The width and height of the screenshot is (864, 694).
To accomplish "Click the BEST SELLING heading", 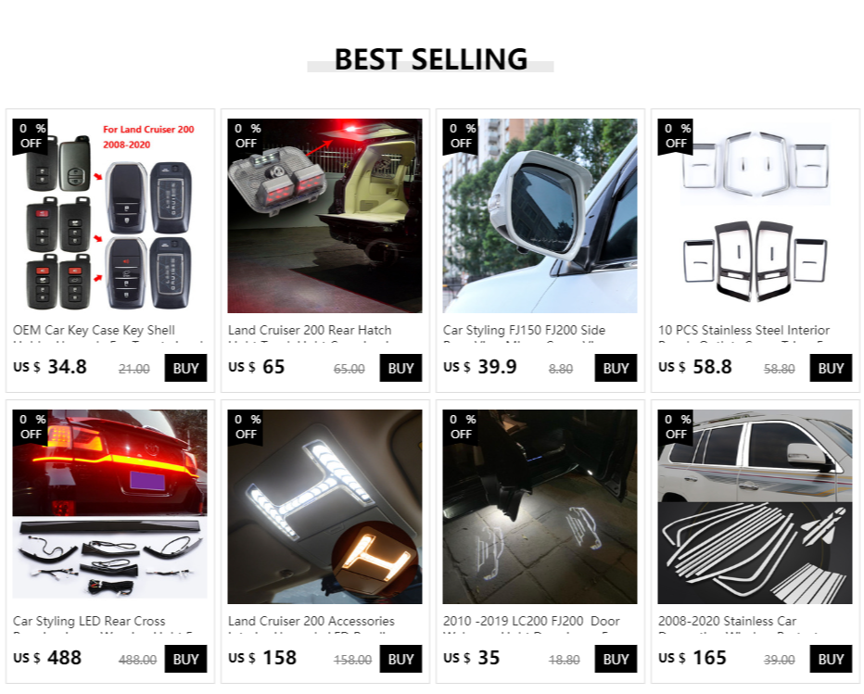I will point(431,59).
